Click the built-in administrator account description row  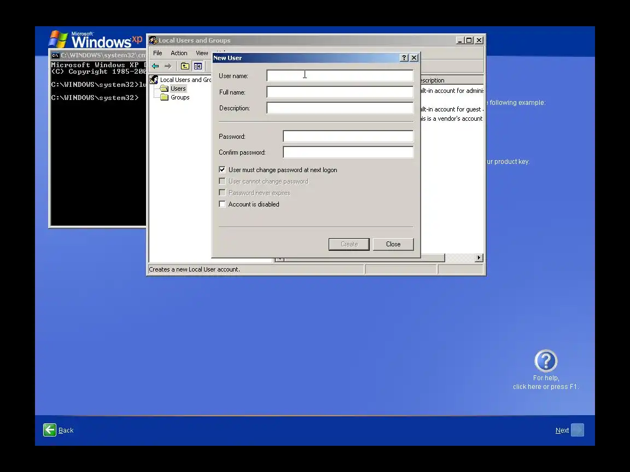pos(452,91)
